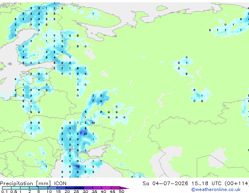Screen dimensions: 249x193
Task: Click the legend swatch between 5 and 10
Action: coord(43,188)
